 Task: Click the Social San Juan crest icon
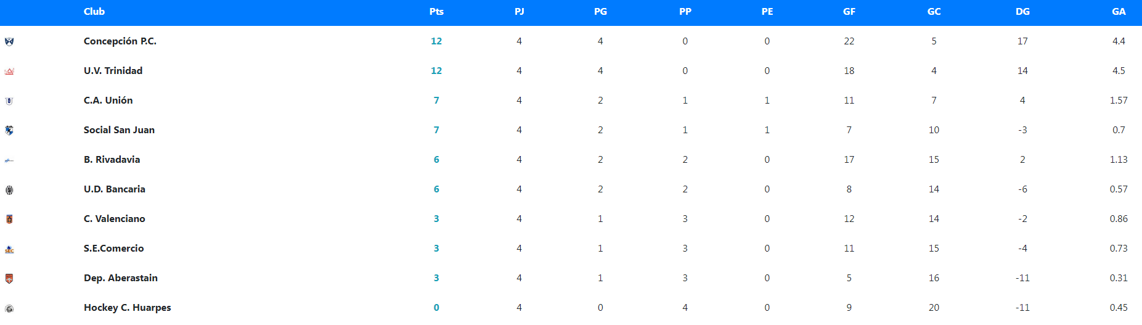[x=9, y=131]
